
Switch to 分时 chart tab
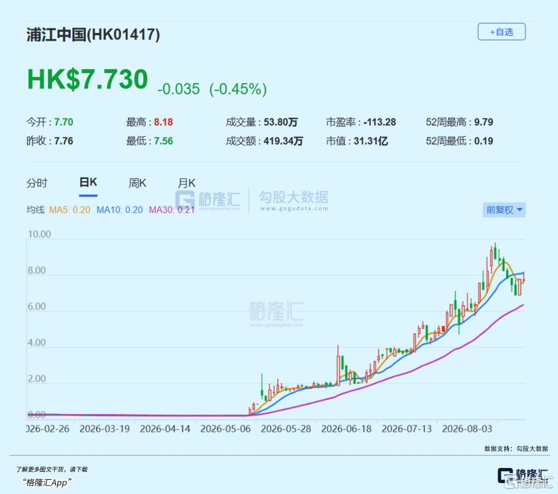(x=36, y=183)
